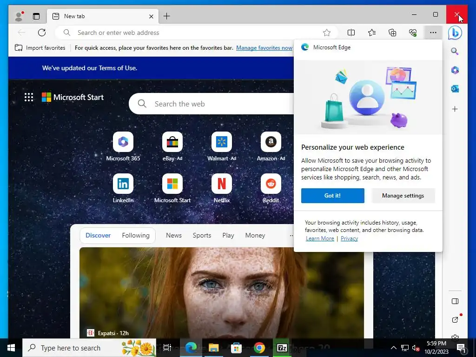Open 7-Zip from taskbar

coord(282,348)
